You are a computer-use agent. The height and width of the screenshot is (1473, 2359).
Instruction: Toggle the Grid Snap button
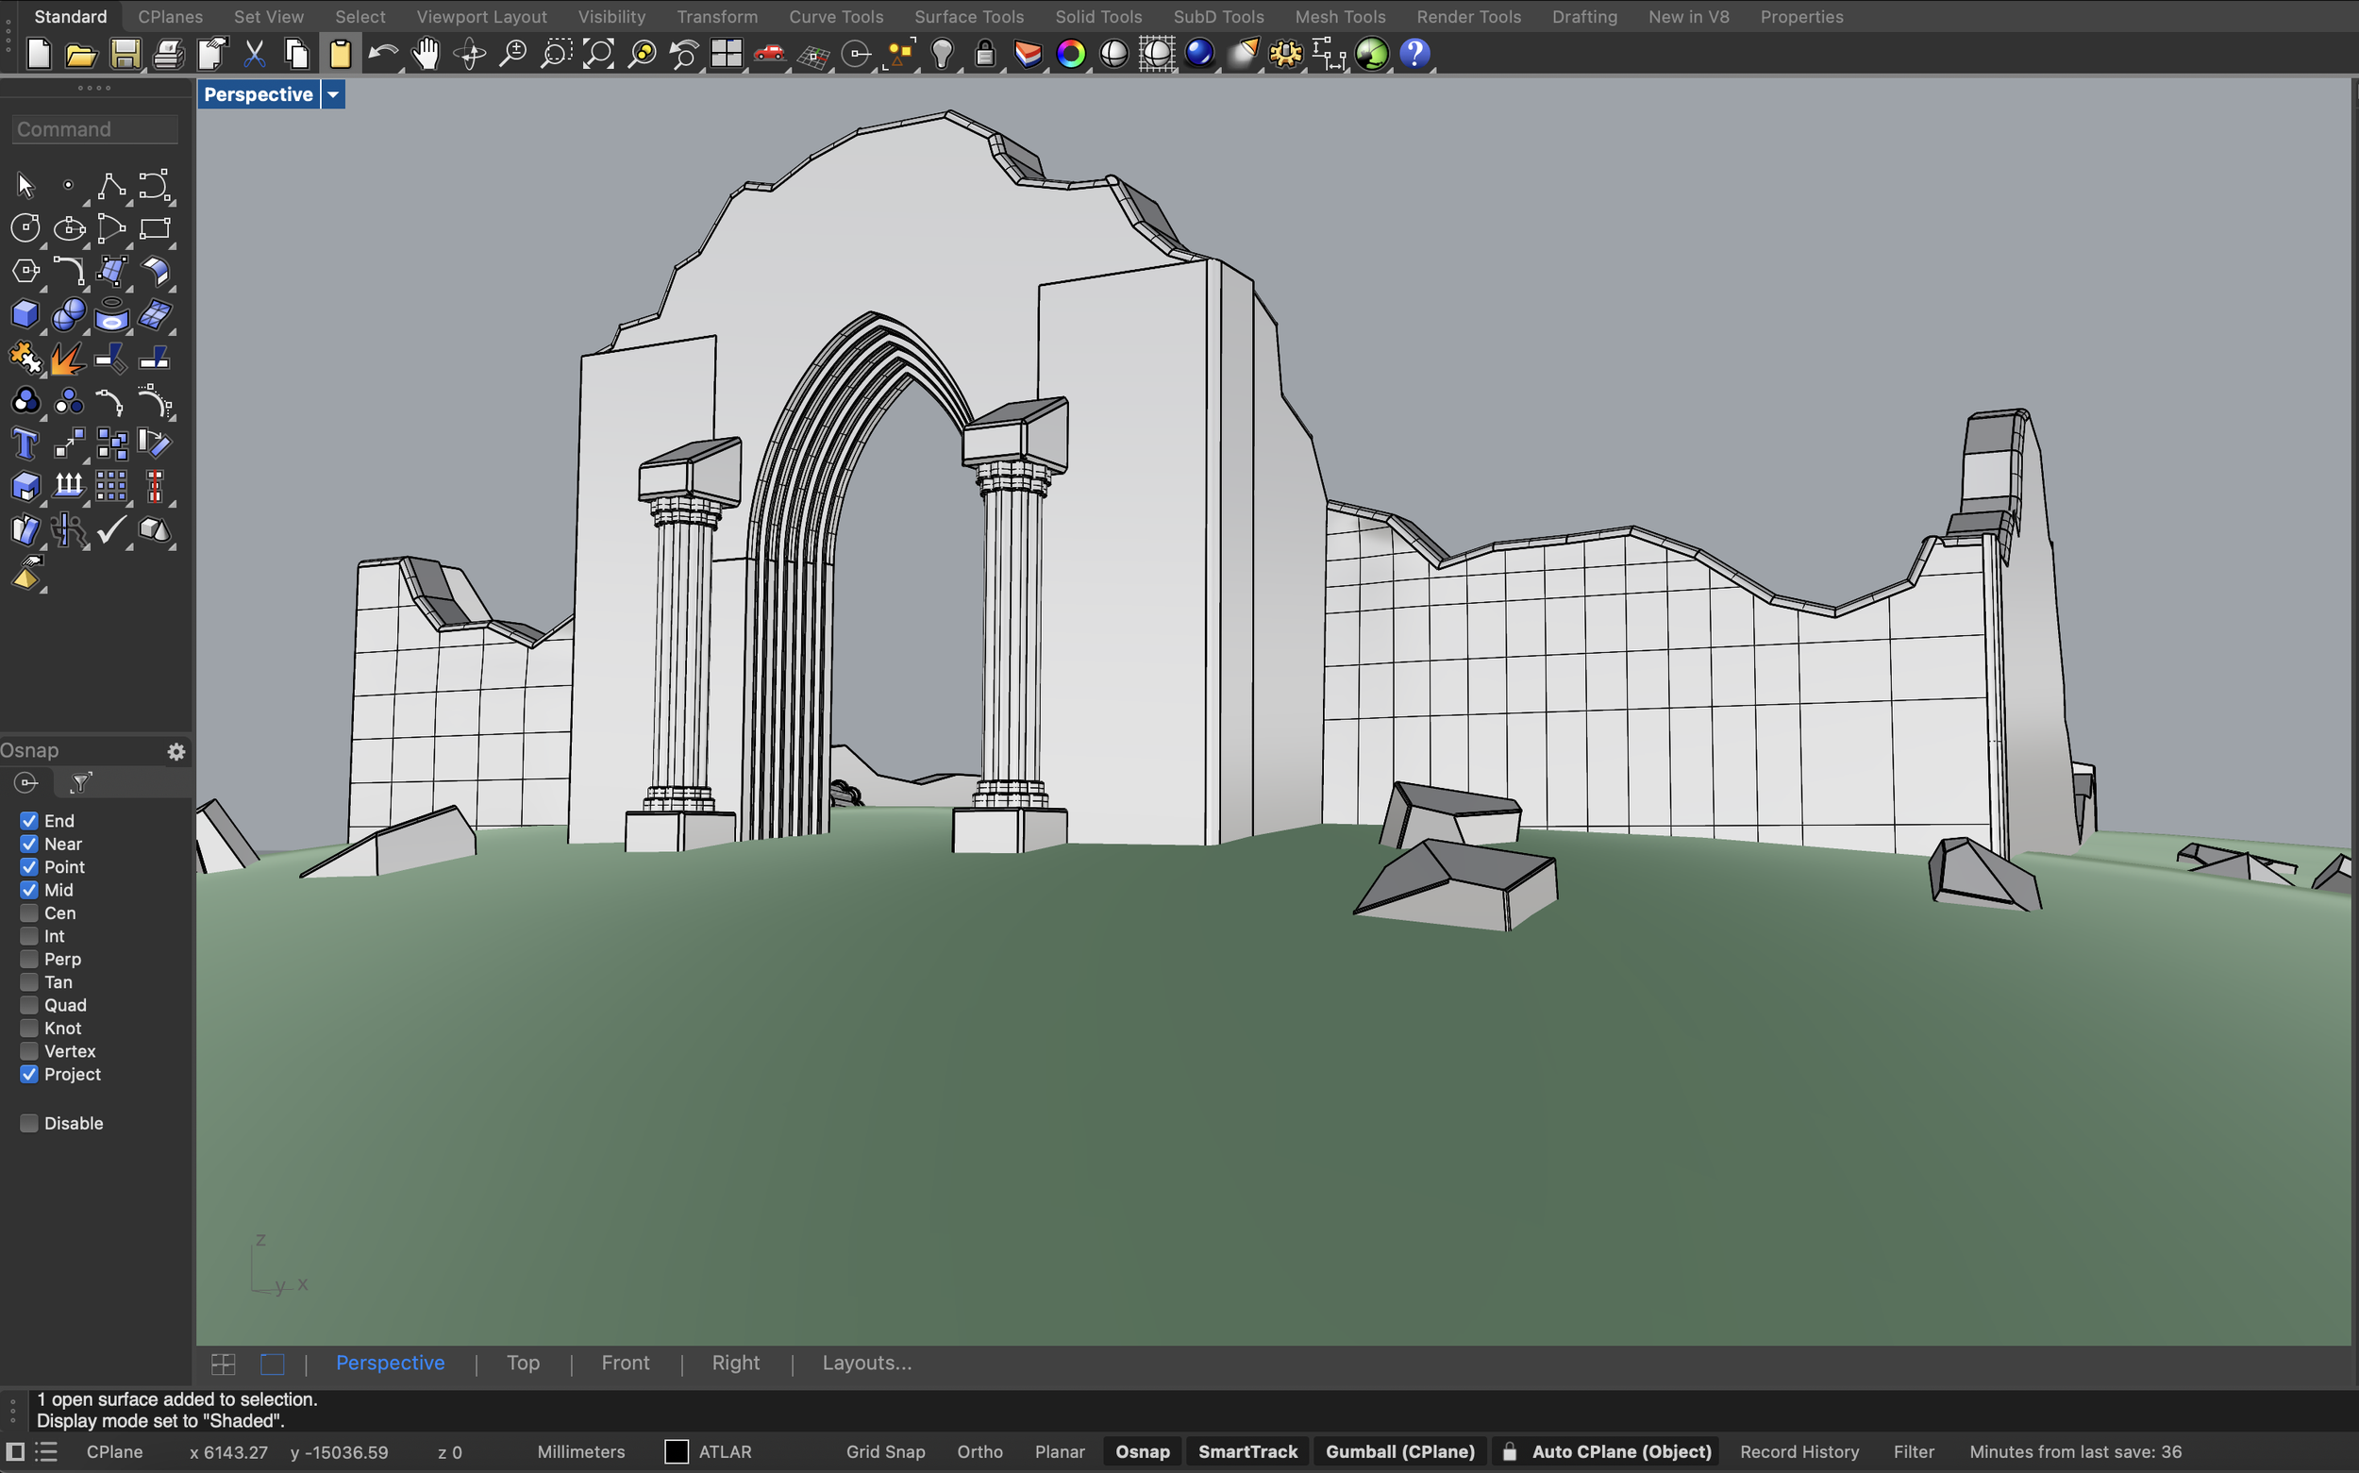[884, 1451]
